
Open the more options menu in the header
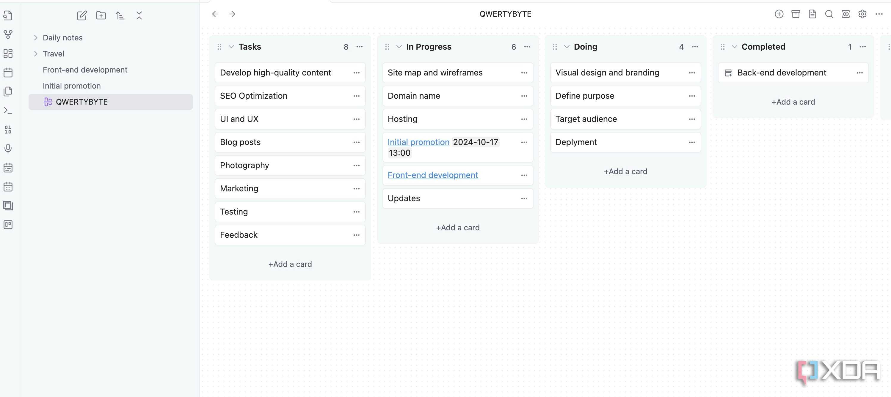[x=879, y=14]
